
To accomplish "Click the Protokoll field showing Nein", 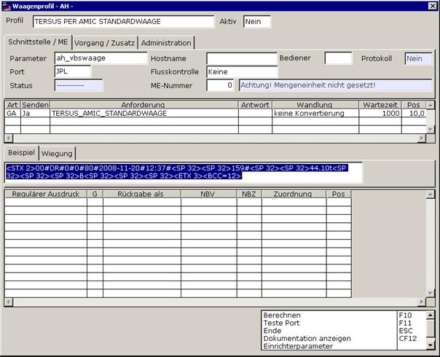I will pos(418,59).
